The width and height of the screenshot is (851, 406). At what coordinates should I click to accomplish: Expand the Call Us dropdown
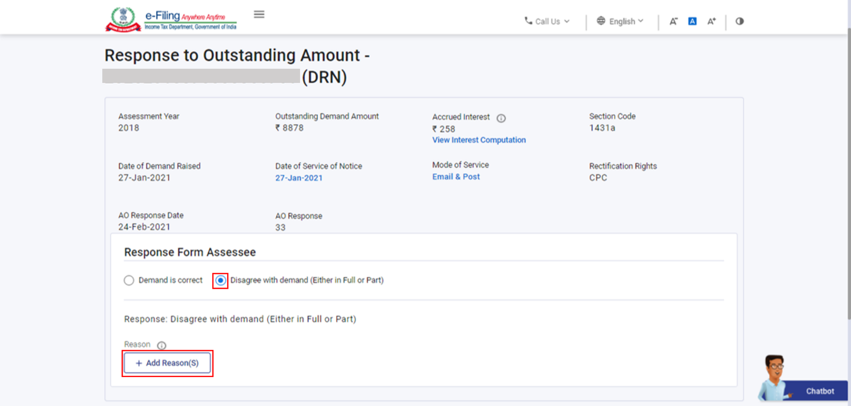pyautogui.click(x=567, y=22)
